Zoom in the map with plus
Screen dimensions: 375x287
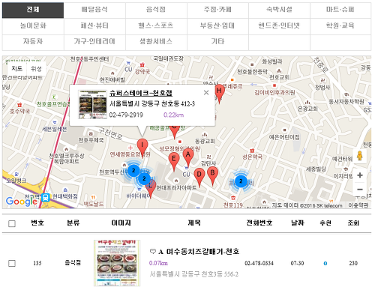[360, 175]
